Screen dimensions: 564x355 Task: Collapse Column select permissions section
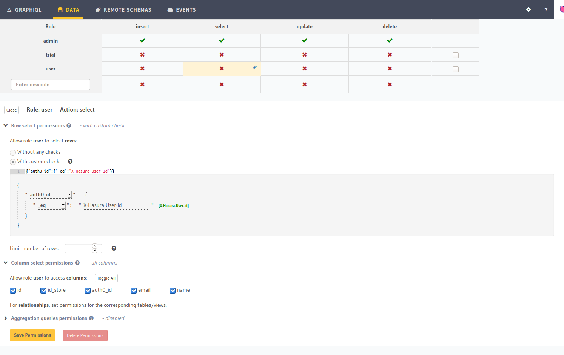click(x=6, y=263)
